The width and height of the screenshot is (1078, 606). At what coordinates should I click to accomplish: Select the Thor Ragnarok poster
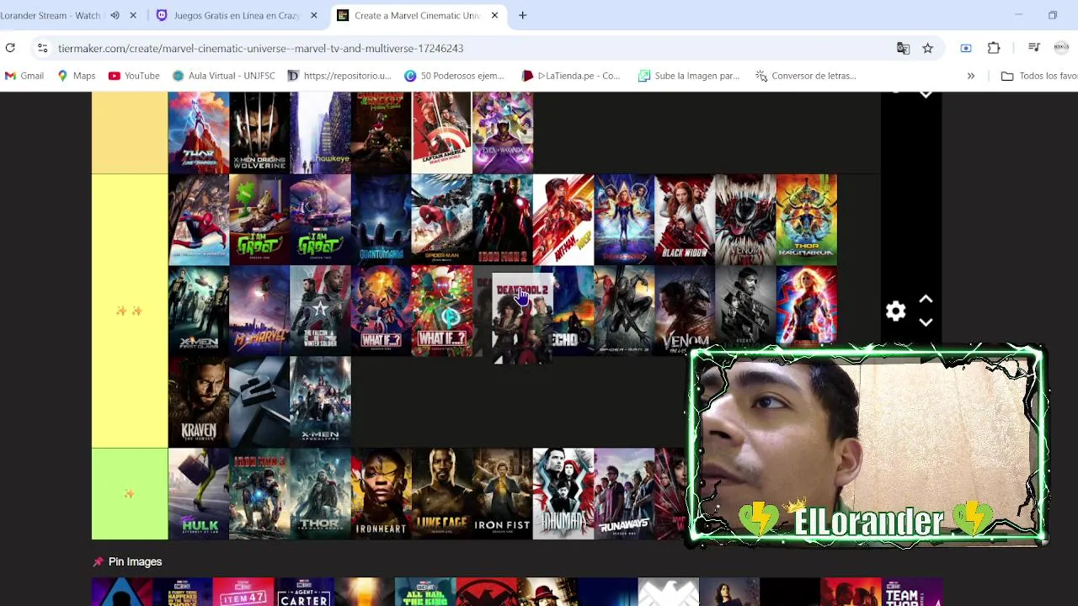[x=807, y=220]
